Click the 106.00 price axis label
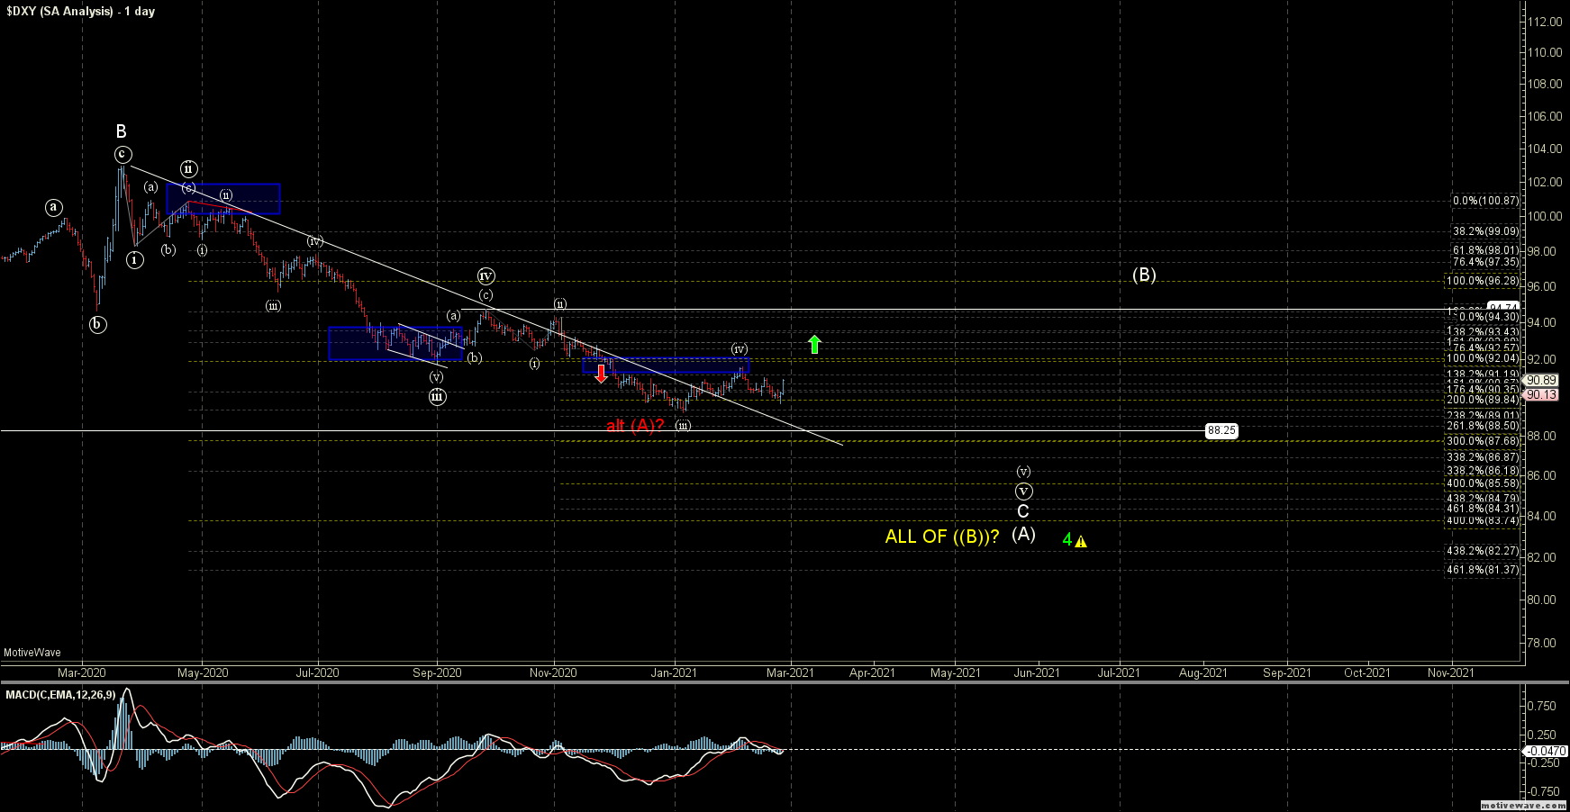 coord(1546,116)
